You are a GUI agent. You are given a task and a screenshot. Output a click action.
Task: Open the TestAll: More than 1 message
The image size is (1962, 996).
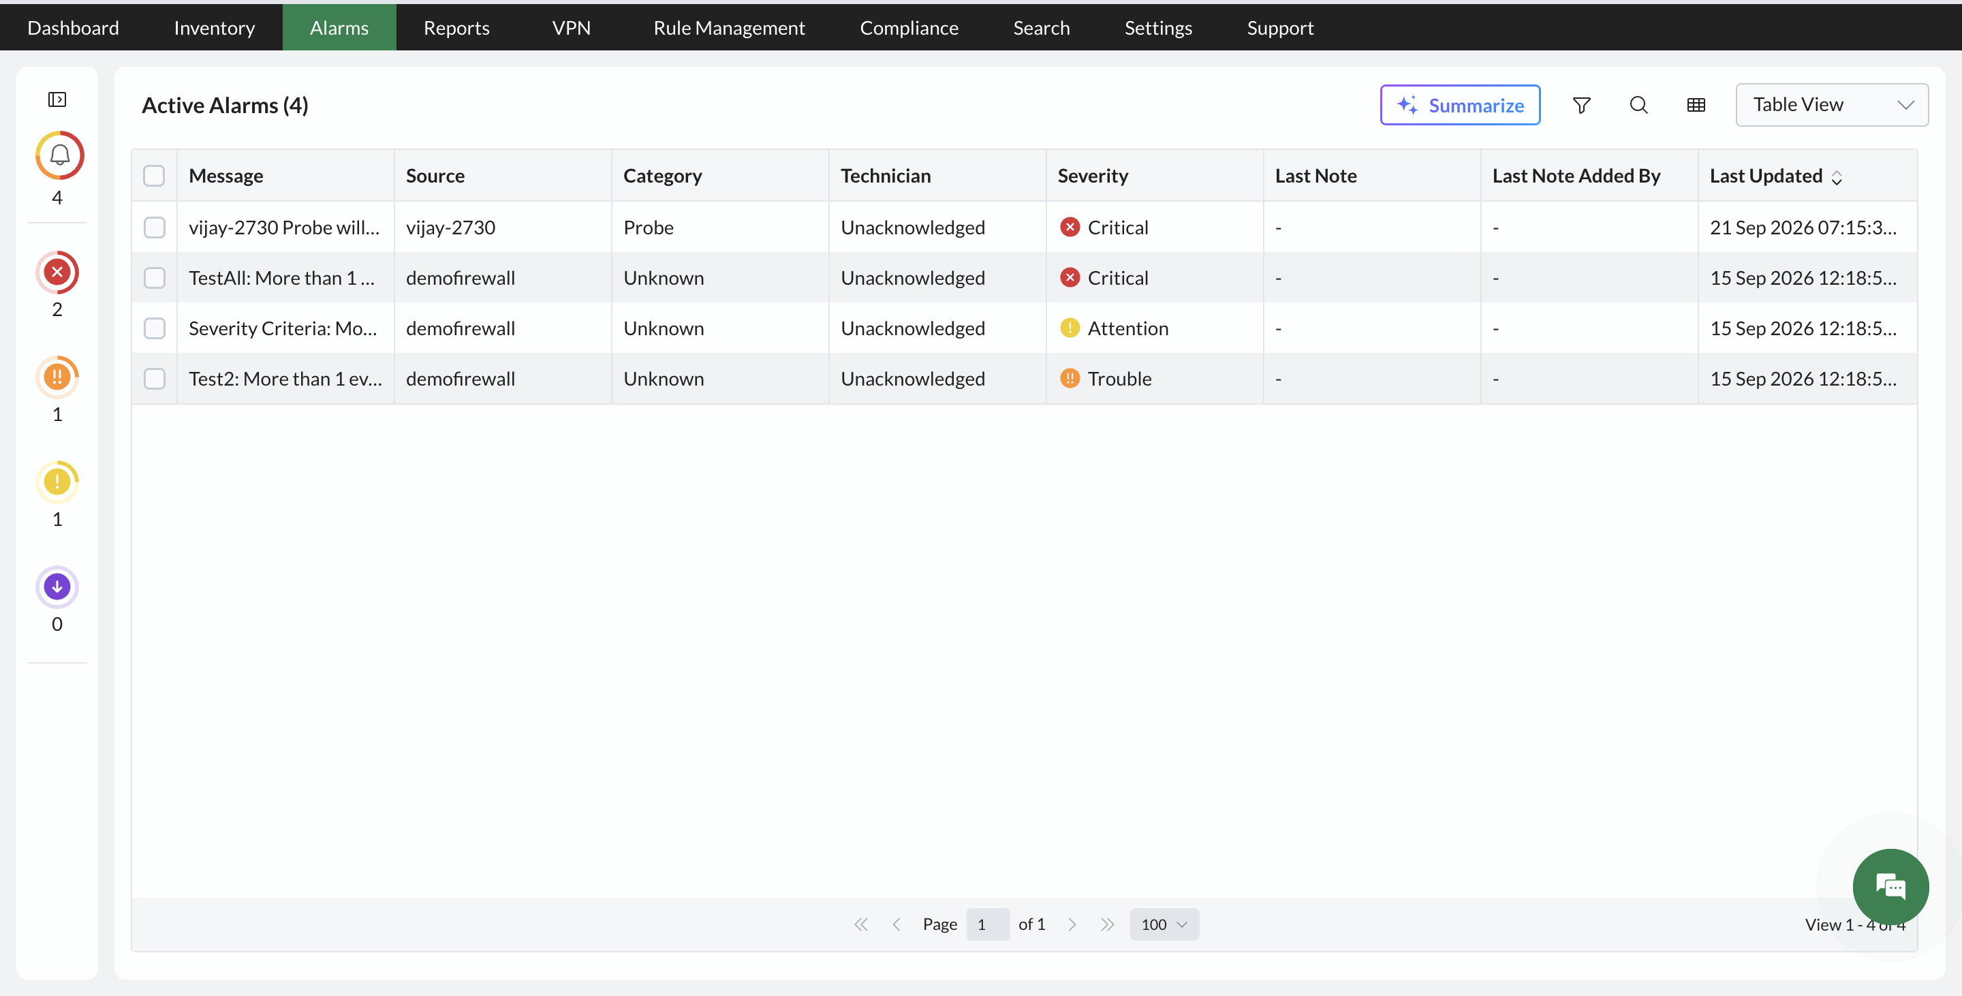click(282, 278)
